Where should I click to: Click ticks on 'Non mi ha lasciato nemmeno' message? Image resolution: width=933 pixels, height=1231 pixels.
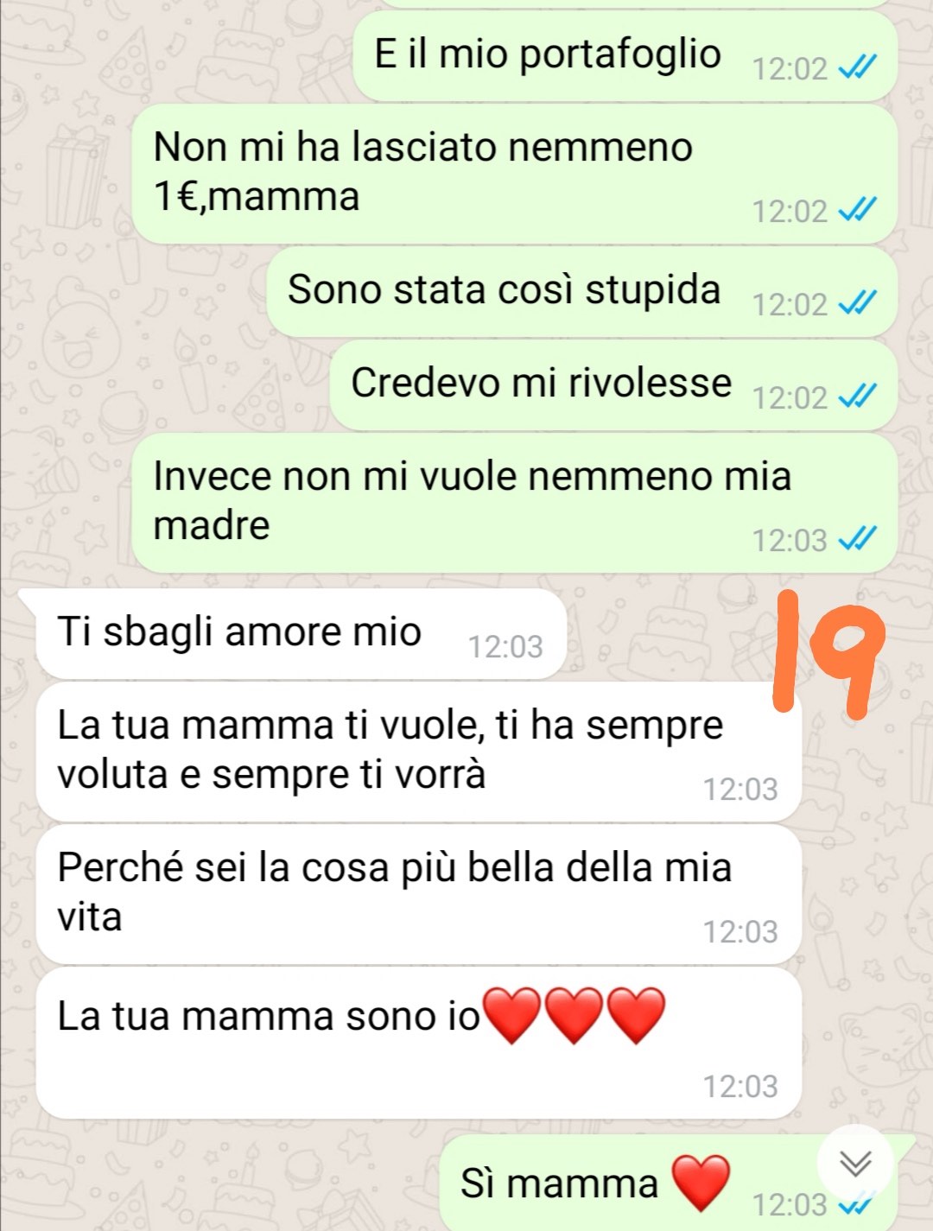coord(858,210)
